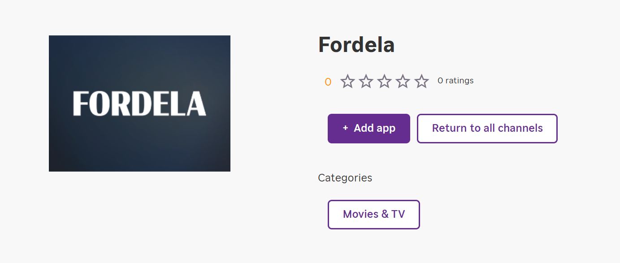Click the "TV" text in category tag
620x263 pixels.
tap(398, 214)
